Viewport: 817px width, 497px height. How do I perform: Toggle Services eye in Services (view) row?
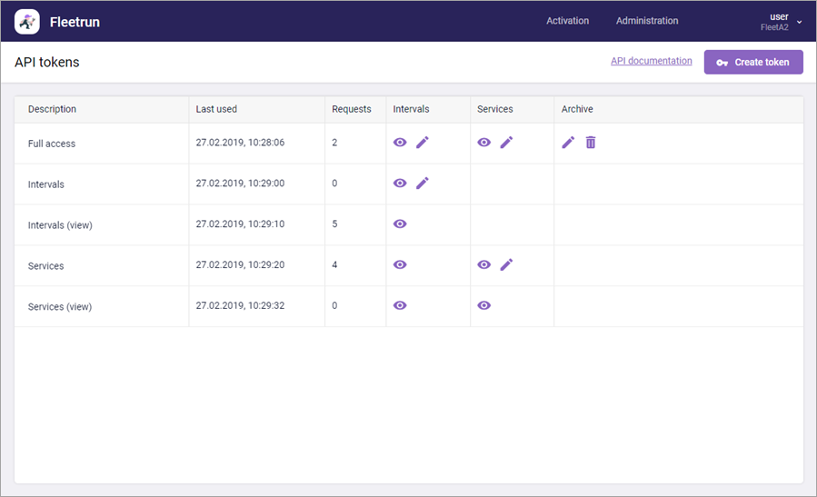click(484, 305)
